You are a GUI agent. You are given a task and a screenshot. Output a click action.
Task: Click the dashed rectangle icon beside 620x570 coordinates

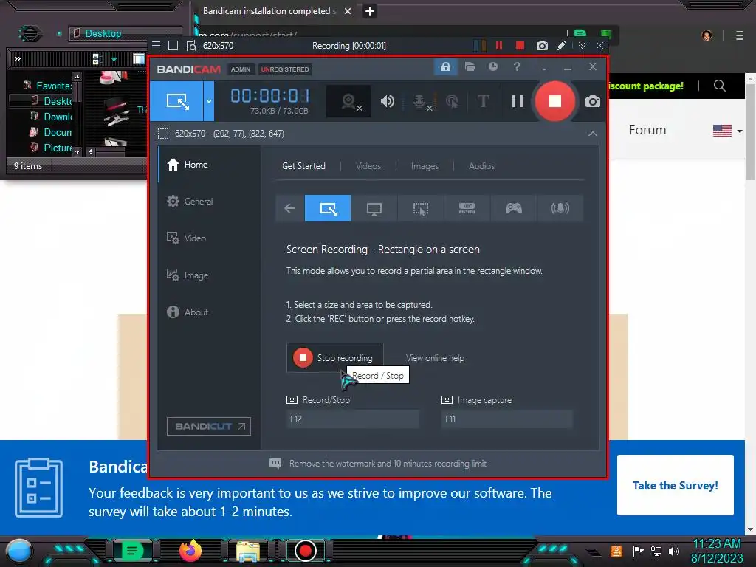(163, 134)
